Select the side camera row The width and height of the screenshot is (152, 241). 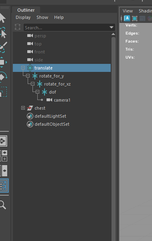62,60
